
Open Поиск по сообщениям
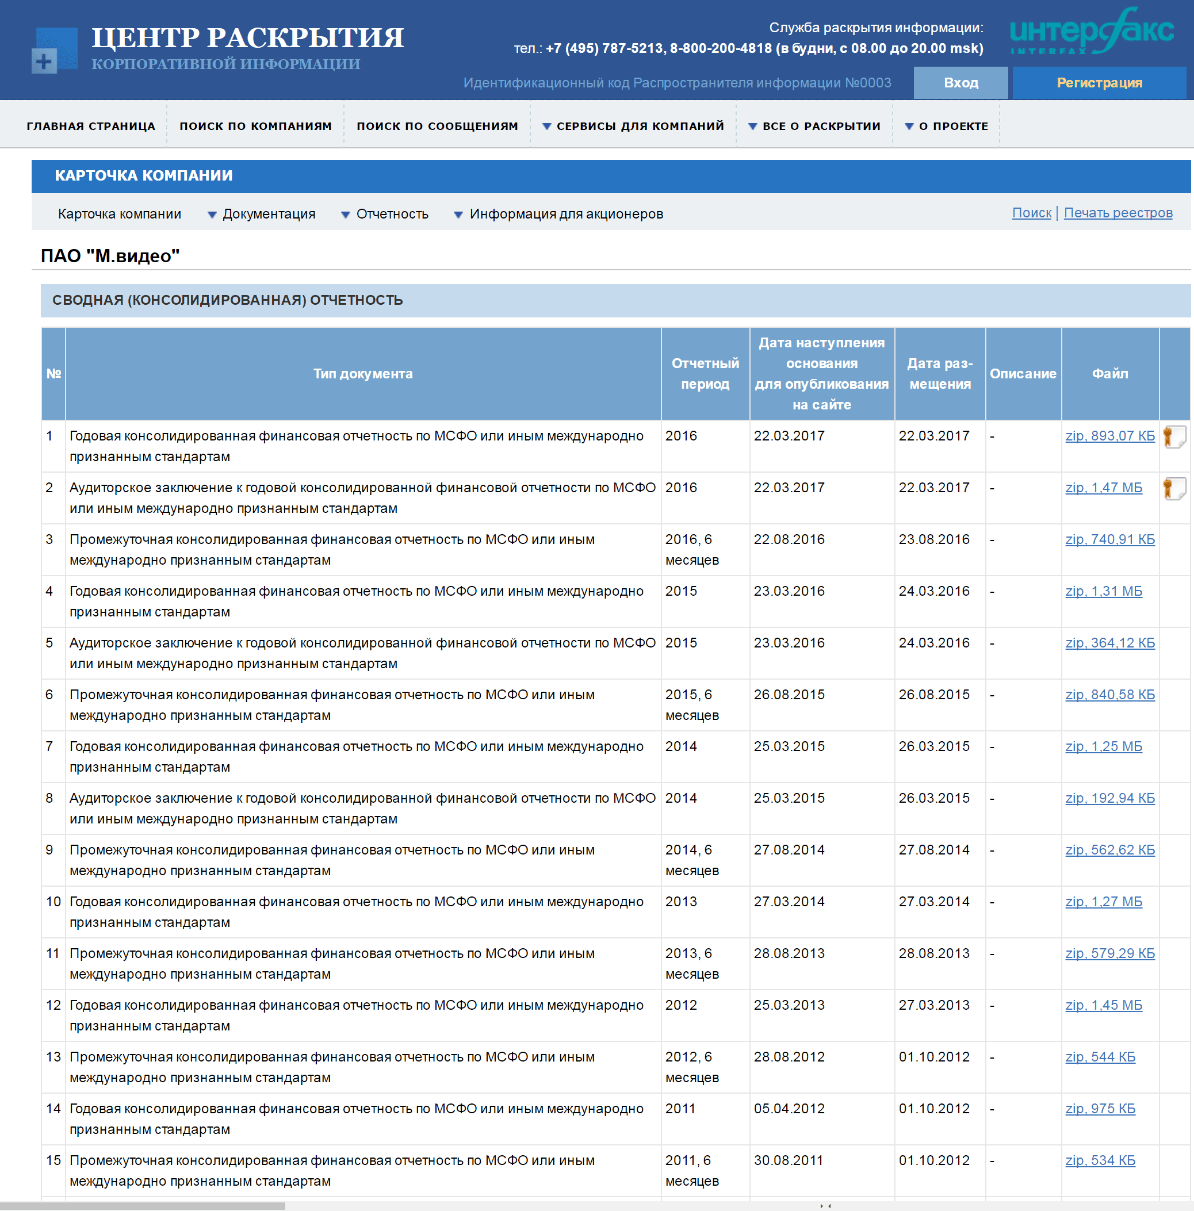pos(438,126)
